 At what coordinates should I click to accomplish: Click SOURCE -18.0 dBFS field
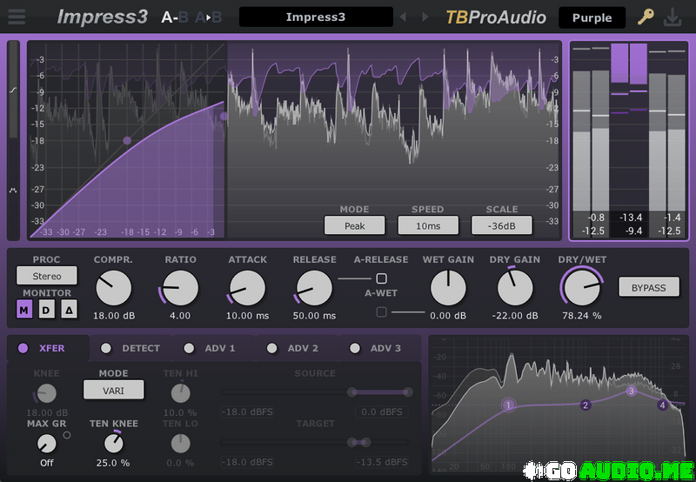point(247,412)
